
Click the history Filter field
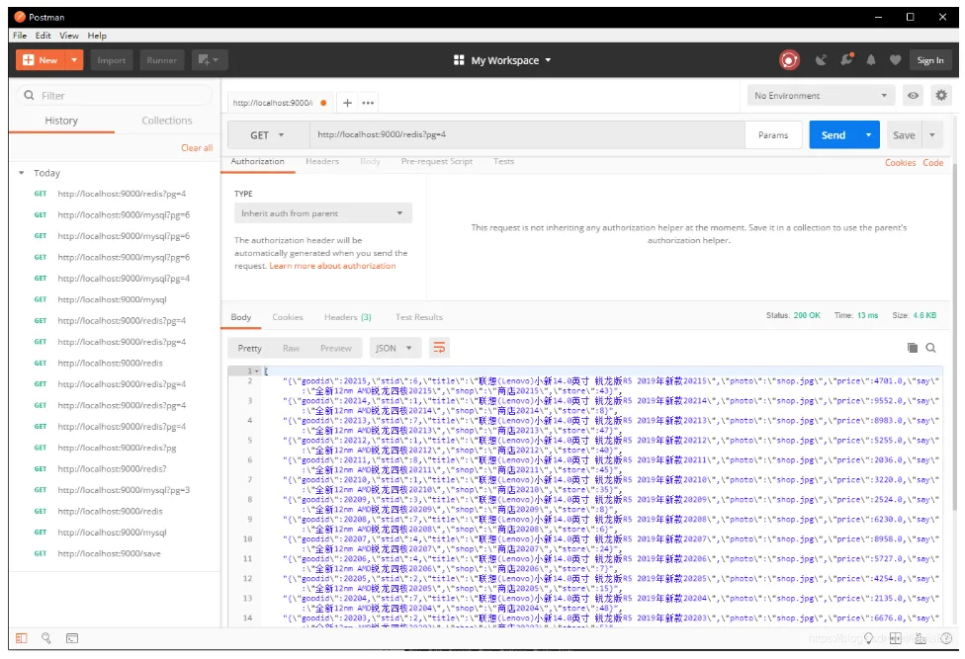115,95
